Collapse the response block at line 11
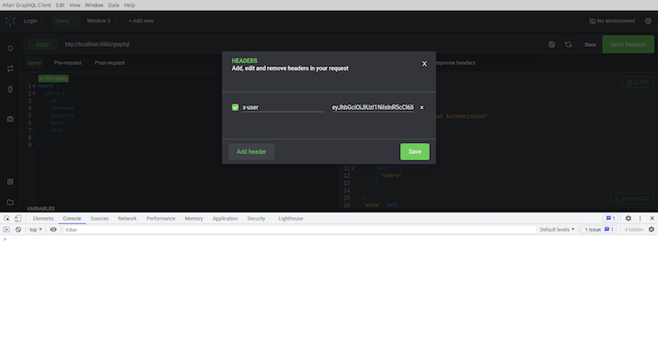The image size is (658, 344). point(352,168)
